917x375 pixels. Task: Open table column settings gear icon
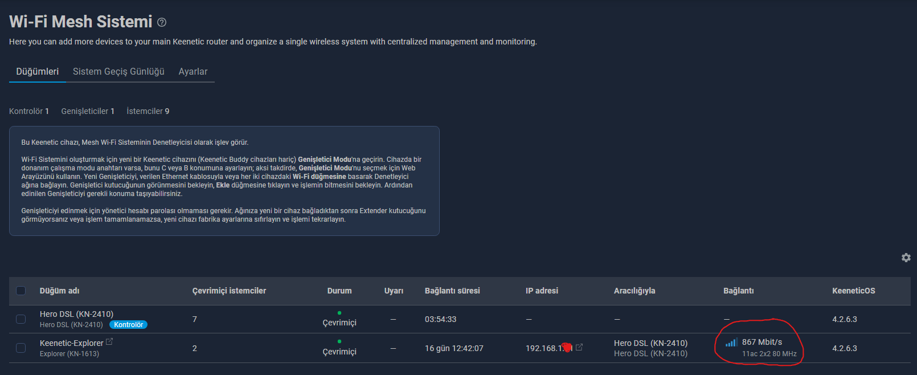pyautogui.click(x=906, y=258)
